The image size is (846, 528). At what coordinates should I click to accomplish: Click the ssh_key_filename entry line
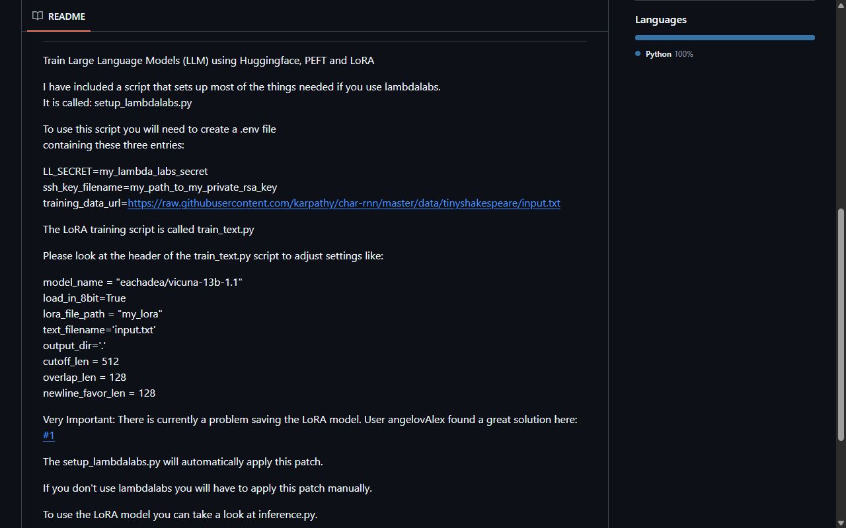point(160,187)
